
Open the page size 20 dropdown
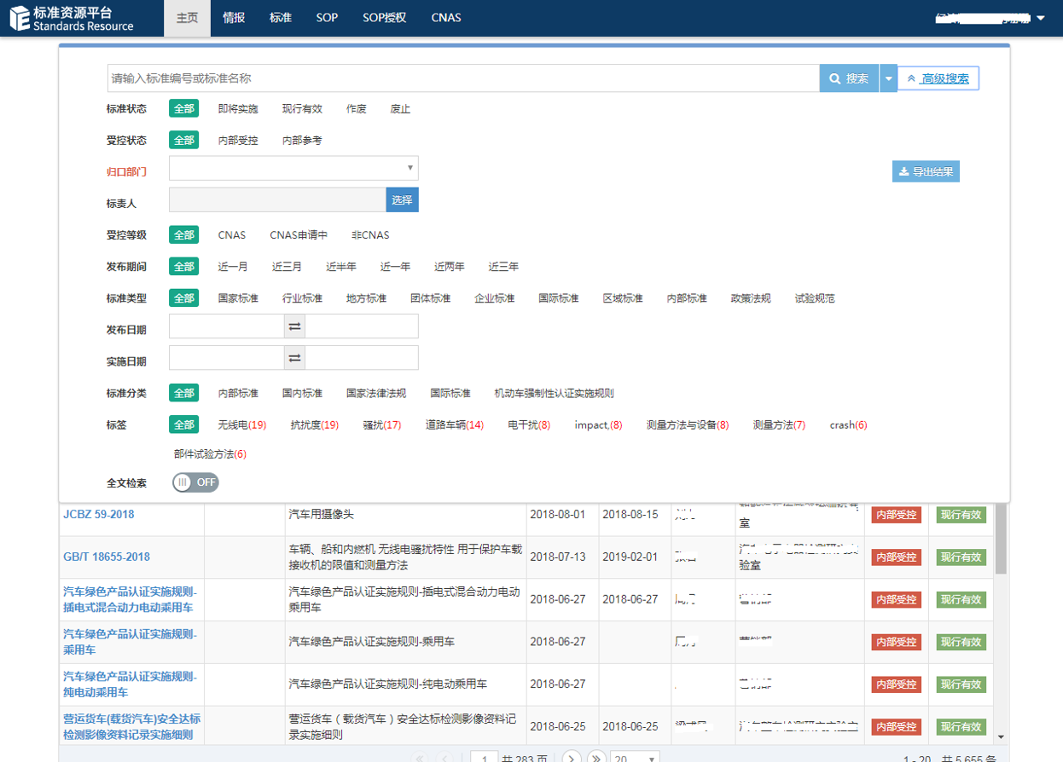pos(636,758)
